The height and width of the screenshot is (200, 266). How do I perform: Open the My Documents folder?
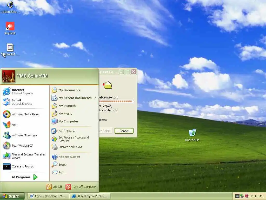pyautogui.click(x=74, y=90)
